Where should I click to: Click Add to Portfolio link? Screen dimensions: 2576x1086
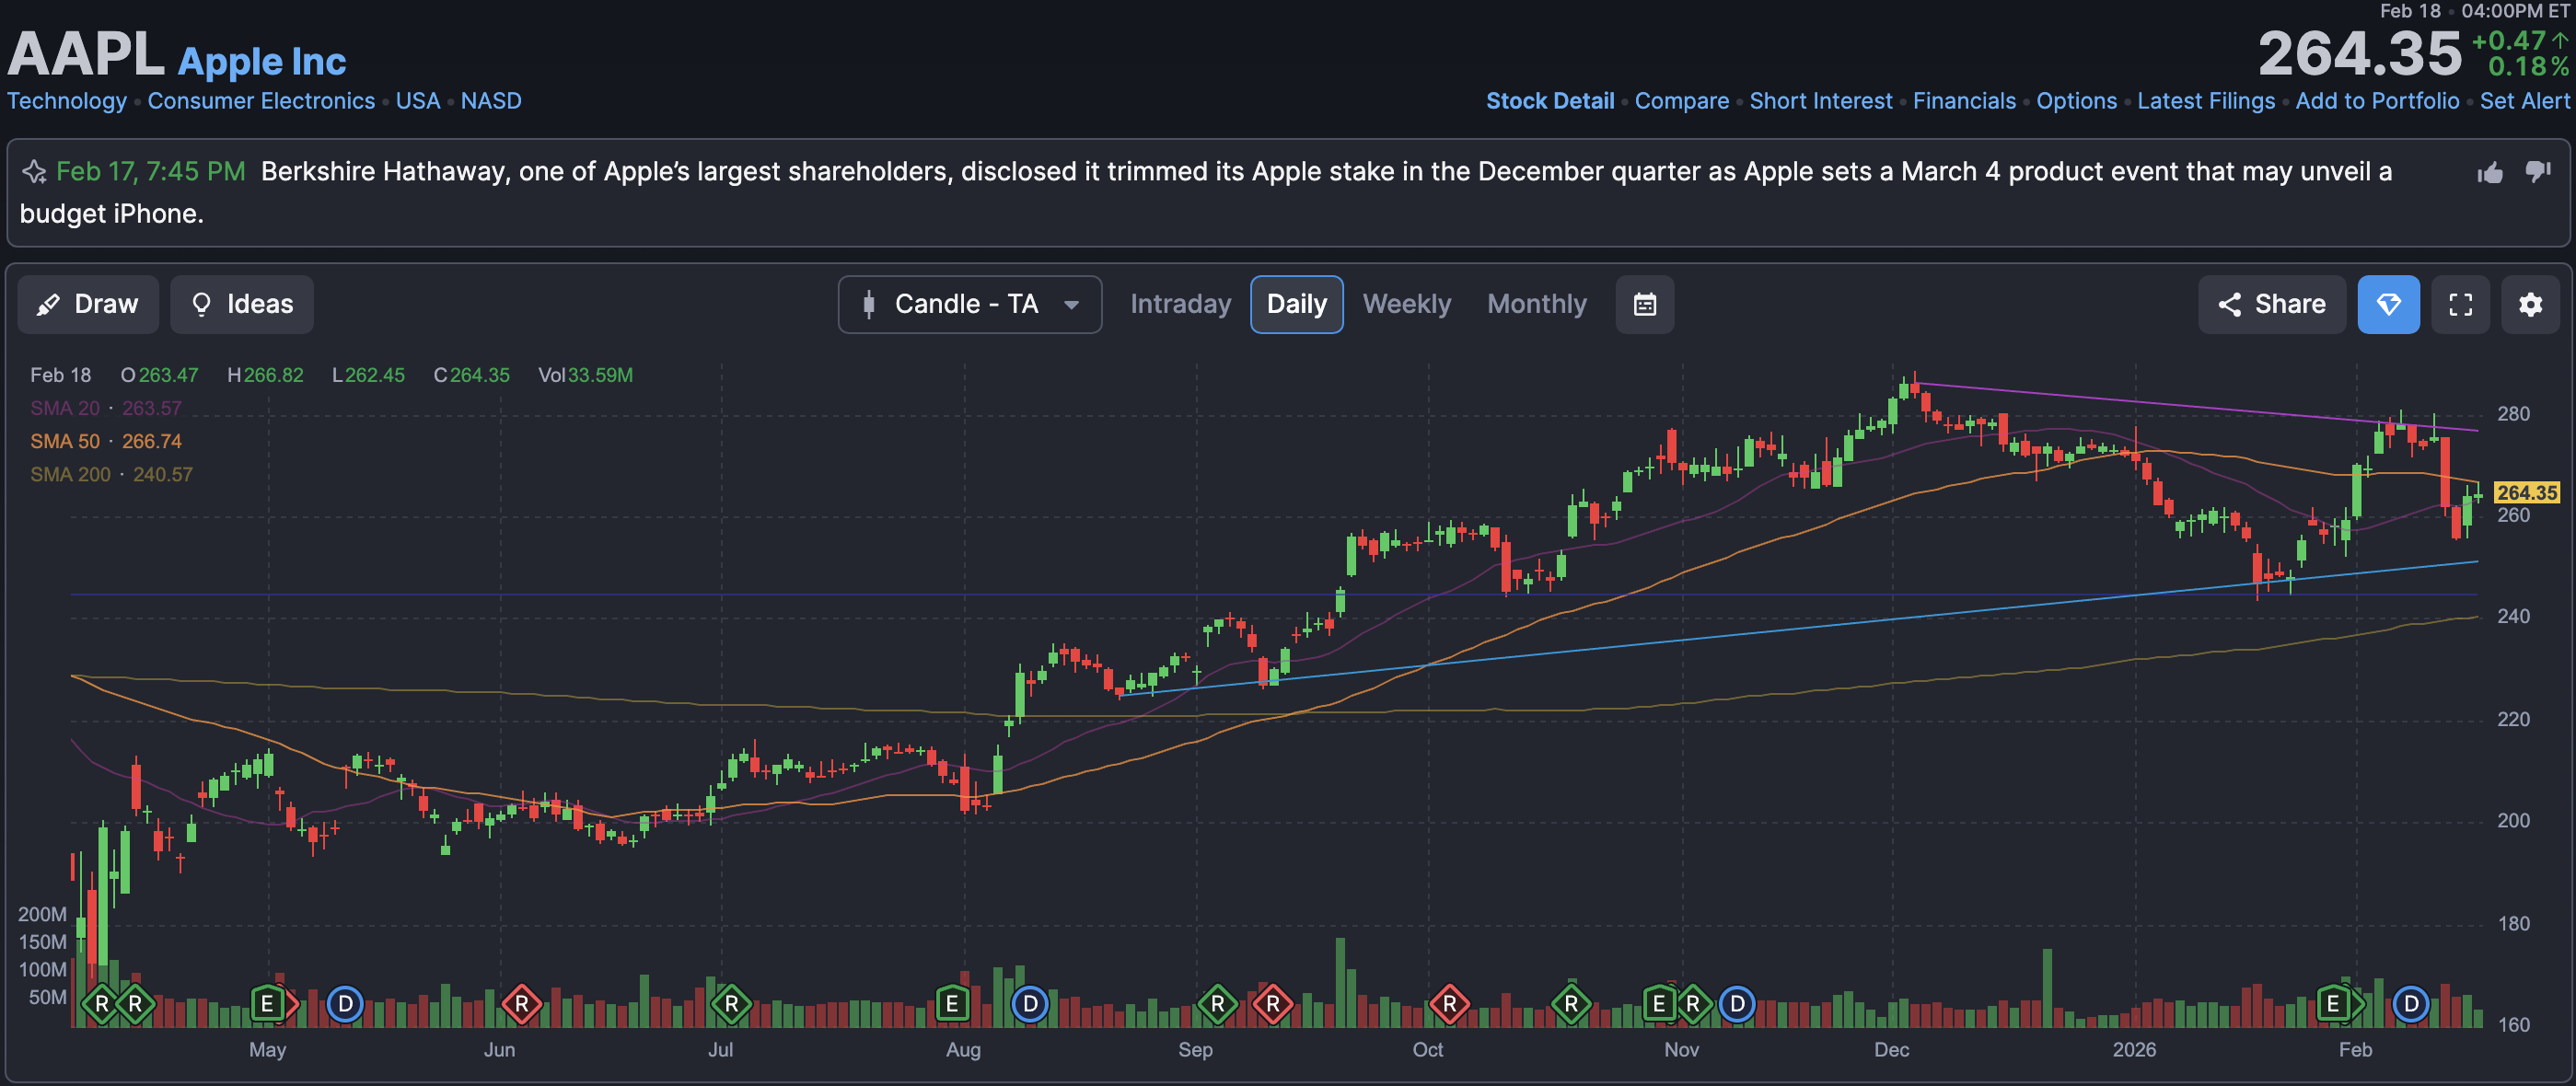click(x=2377, y=101)
